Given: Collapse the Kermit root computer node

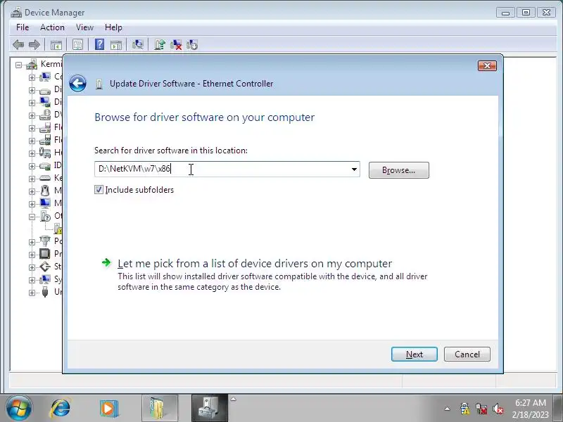Looking at the screenshot, I should [x=19, y=65].
